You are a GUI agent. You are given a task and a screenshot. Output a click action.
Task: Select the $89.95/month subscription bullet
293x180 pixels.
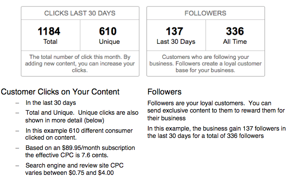pos(80,151)
